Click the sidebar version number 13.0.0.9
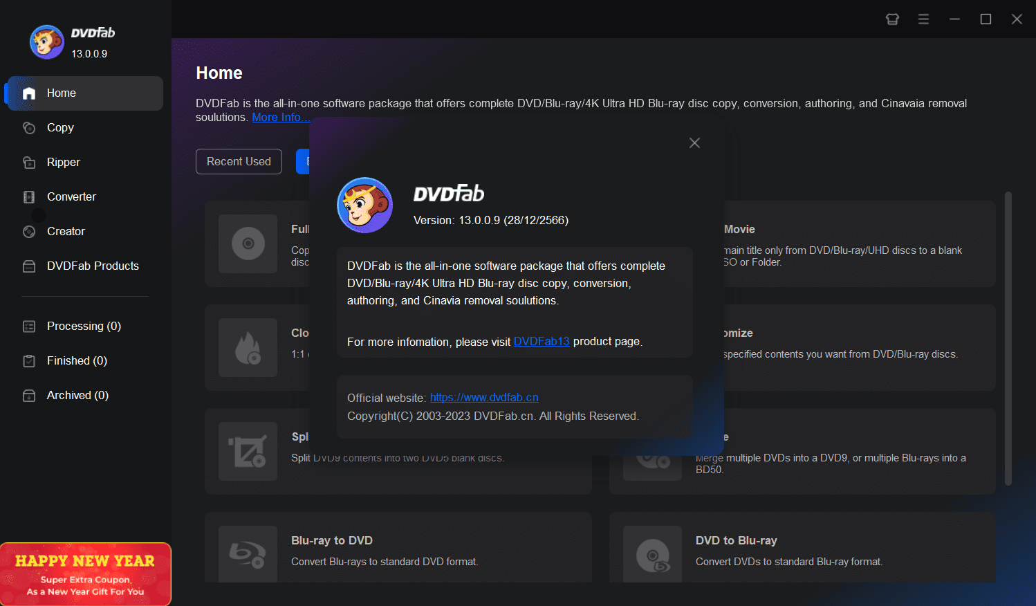Viewport: 1036px width, 606px height. click(89, 54)
